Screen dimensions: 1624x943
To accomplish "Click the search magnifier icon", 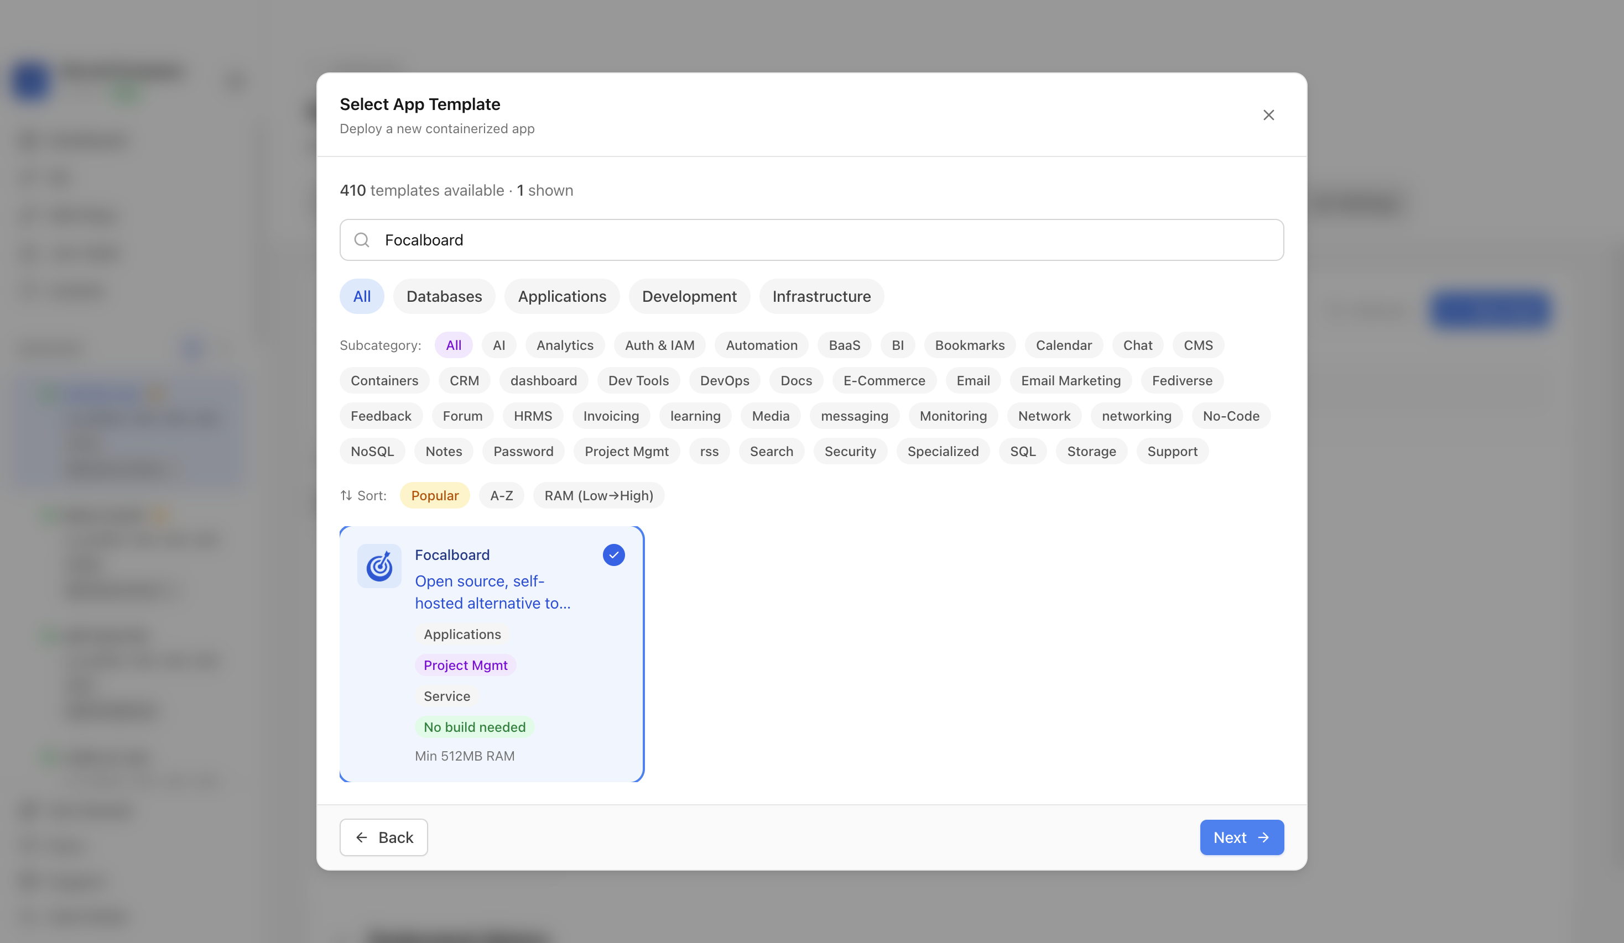I will [x=362, y=240].
